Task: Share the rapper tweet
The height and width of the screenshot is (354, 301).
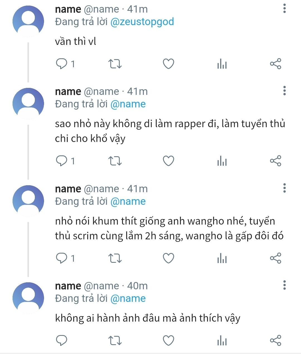Action: (275, 161)
